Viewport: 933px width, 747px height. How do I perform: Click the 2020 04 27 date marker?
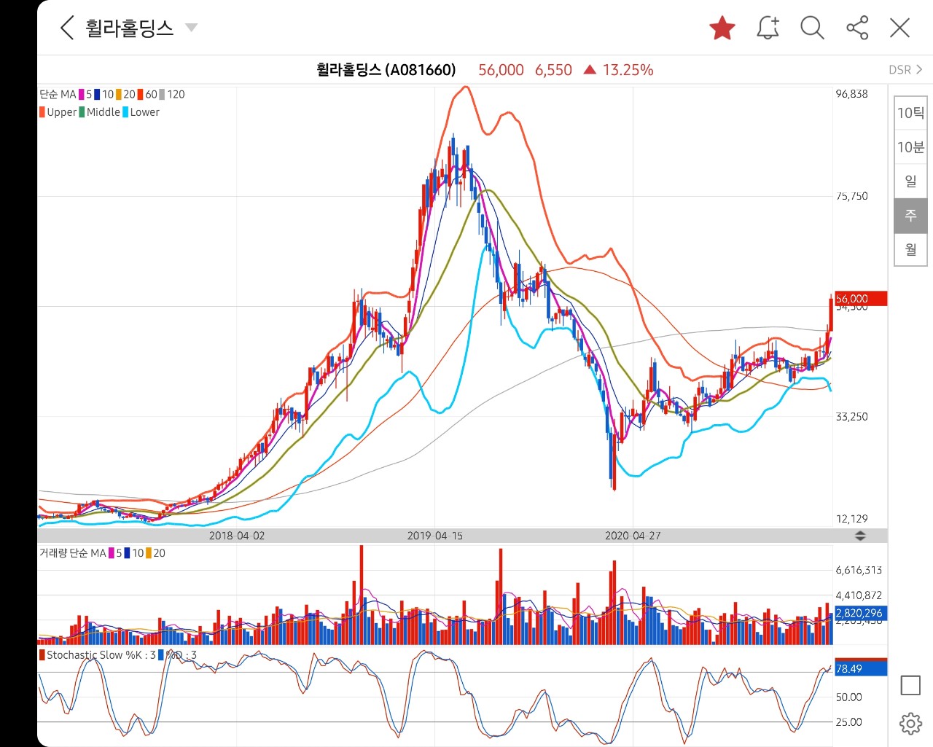pos(633,536)
